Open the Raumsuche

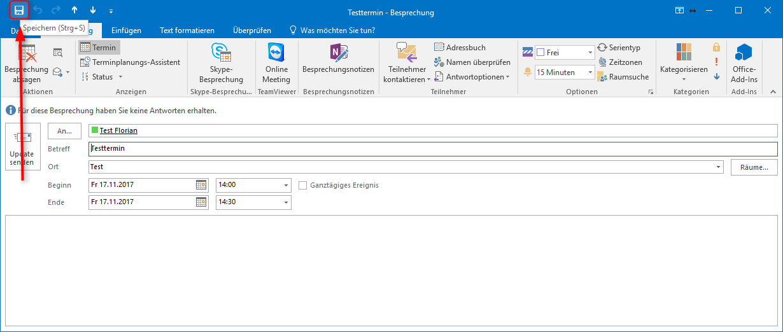(x=623, y=76)
